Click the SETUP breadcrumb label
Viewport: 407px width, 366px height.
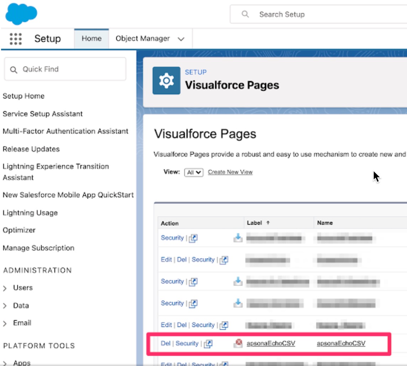(196, 72)
